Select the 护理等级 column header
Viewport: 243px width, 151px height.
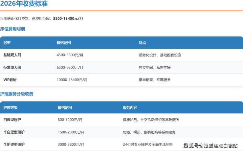[11, 108]
